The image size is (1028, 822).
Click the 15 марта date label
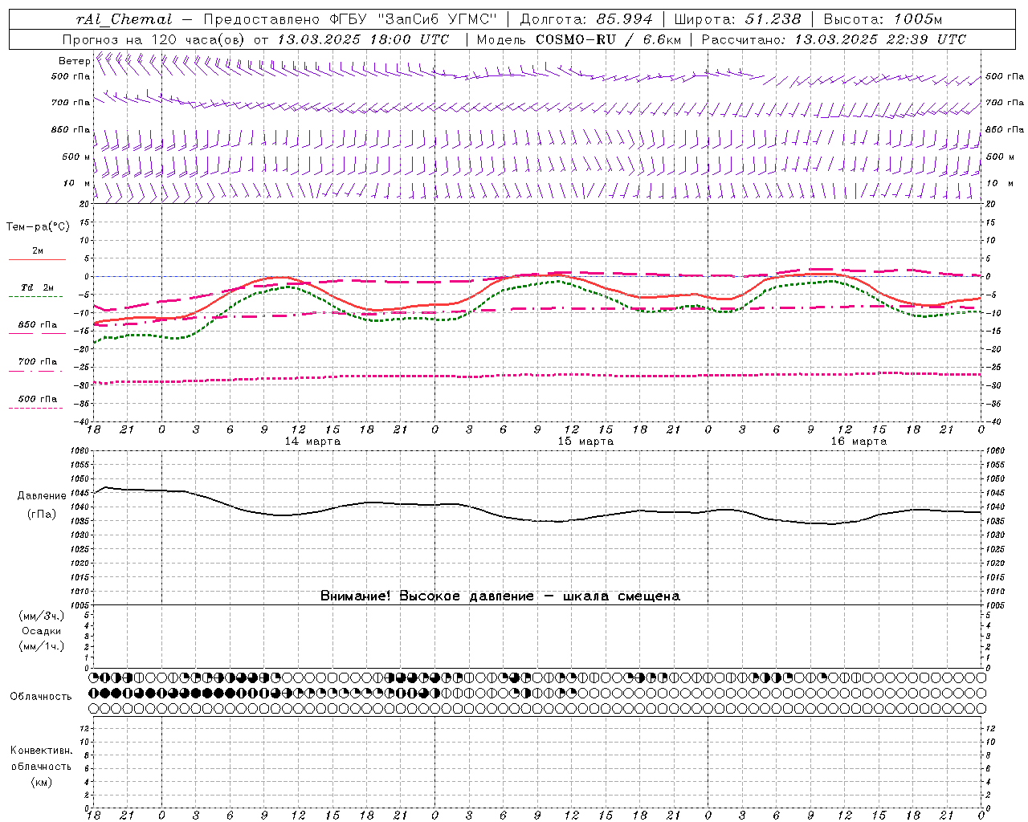[585, 442]
